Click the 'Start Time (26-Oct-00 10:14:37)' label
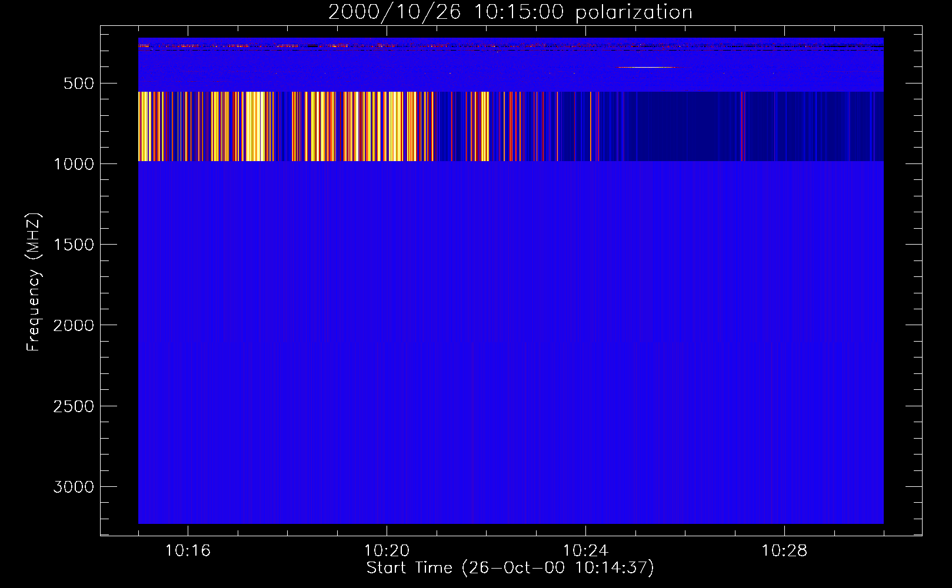Screen dimensions: 952x588 (510, 568)
